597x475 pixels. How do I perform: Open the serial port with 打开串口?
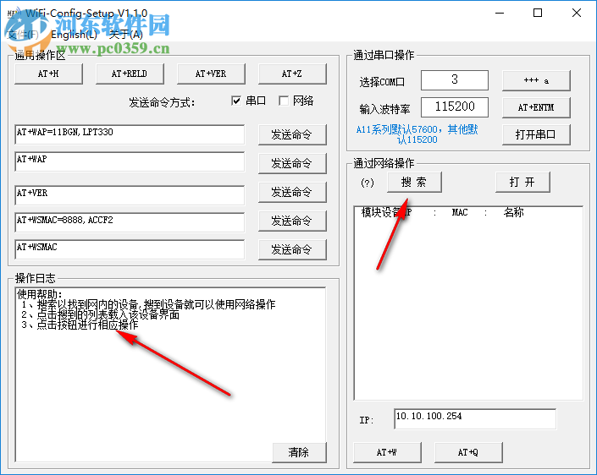coord(536,134)
